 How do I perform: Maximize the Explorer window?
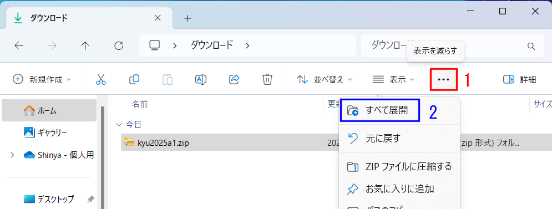503,11
